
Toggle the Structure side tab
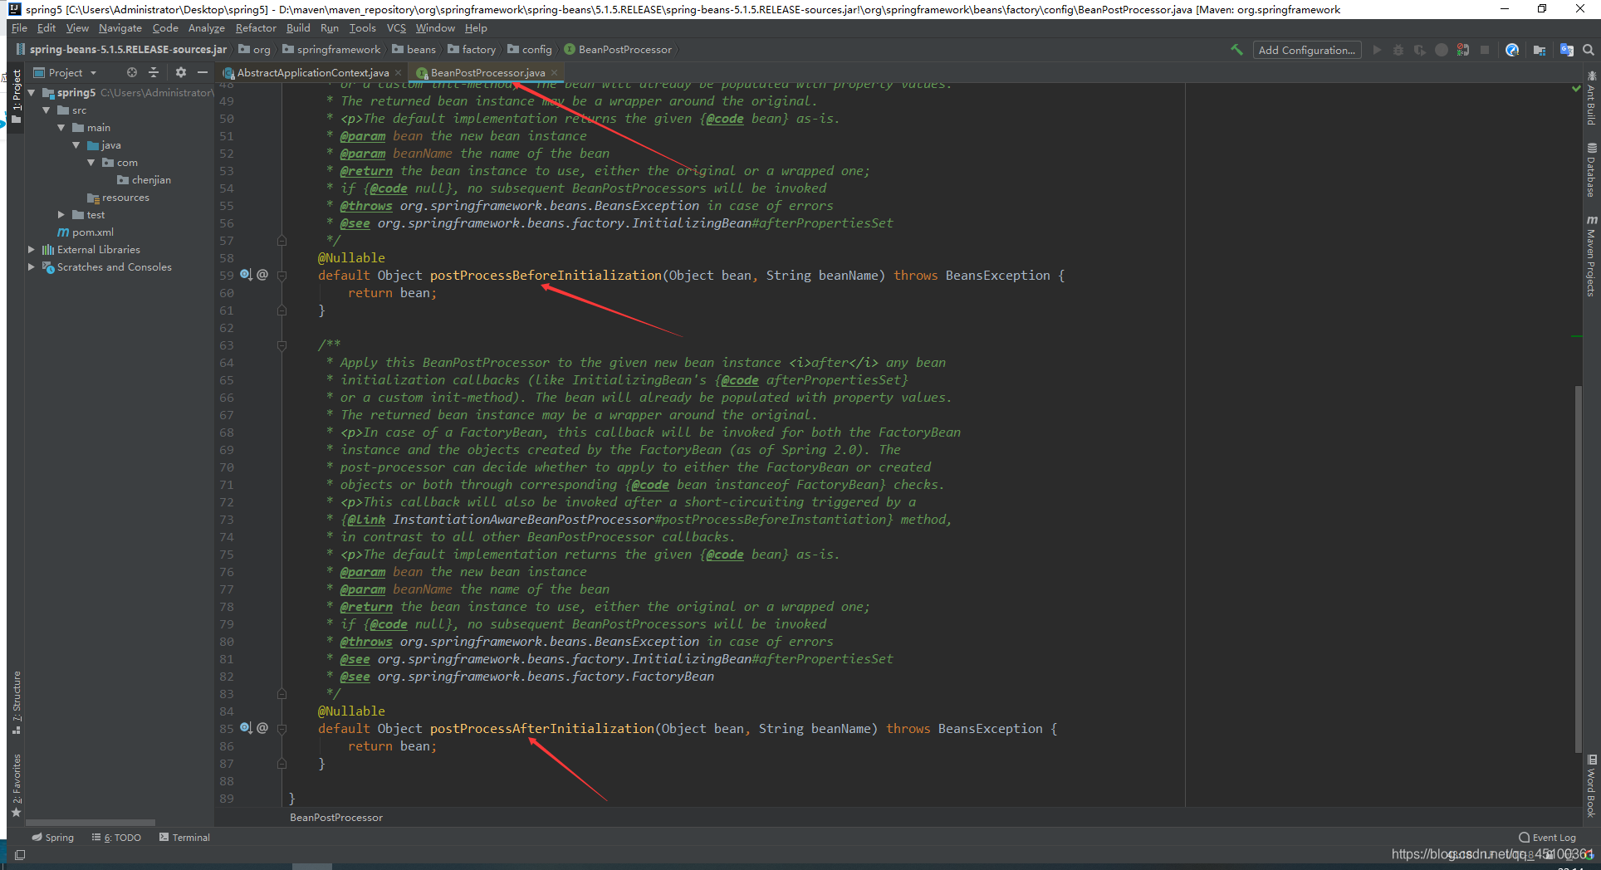17,701
